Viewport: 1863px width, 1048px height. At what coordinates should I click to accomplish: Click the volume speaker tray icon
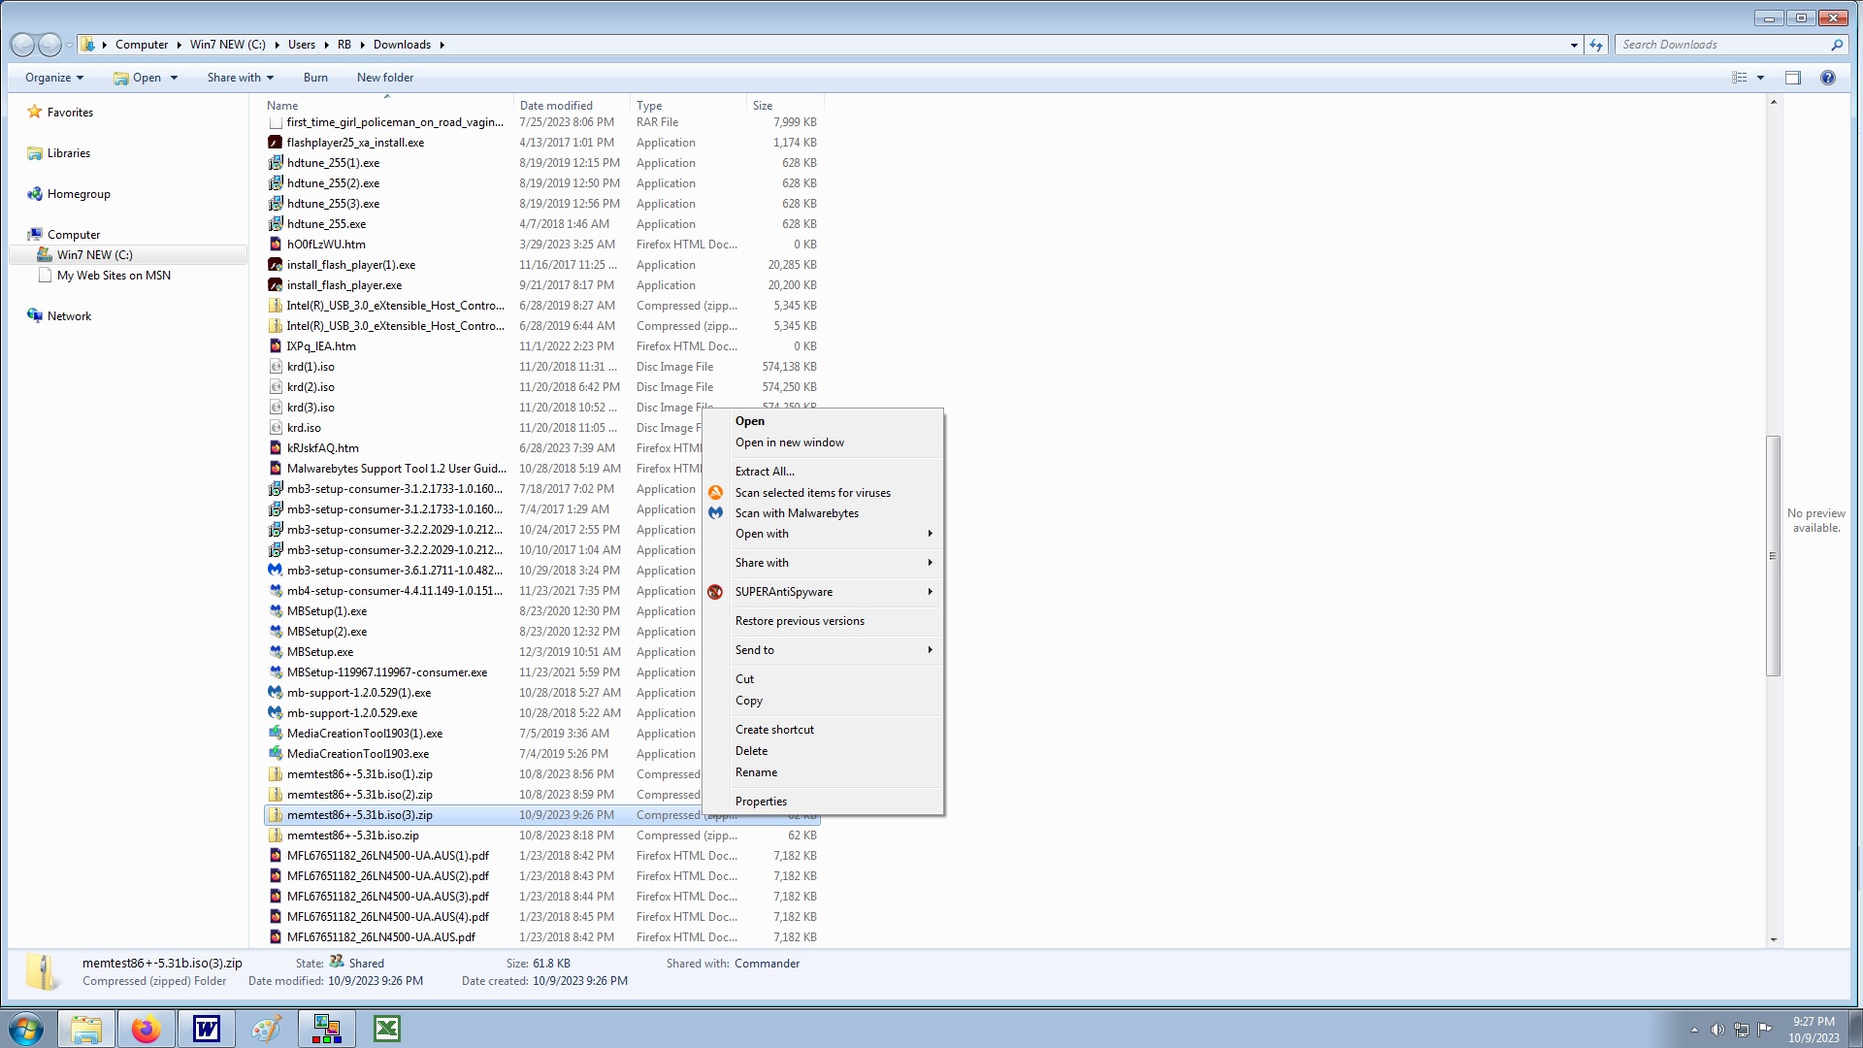[1717, 1030]
